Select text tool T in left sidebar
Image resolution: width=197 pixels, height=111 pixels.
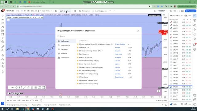coord(3,38)
